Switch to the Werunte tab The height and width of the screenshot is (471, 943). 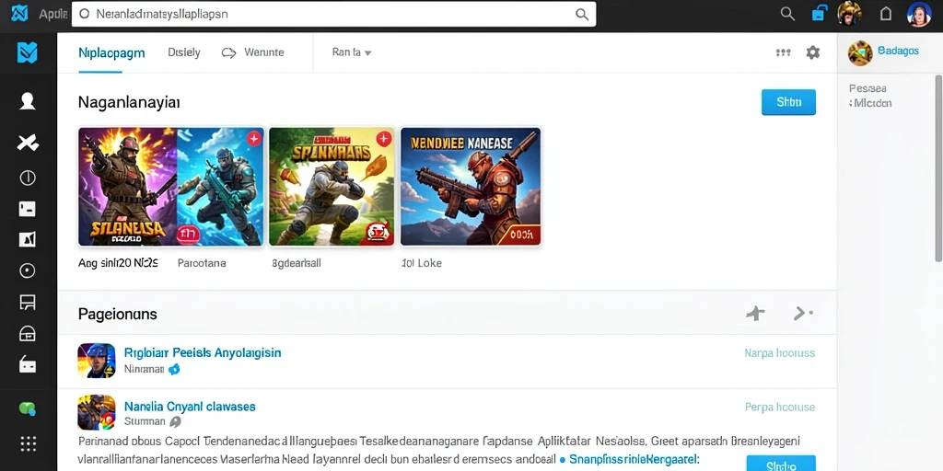click(253, 52)
